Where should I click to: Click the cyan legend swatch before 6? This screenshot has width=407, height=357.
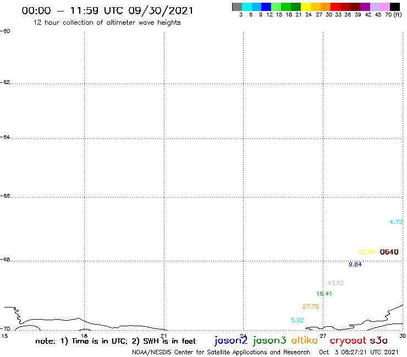[247, 7]
